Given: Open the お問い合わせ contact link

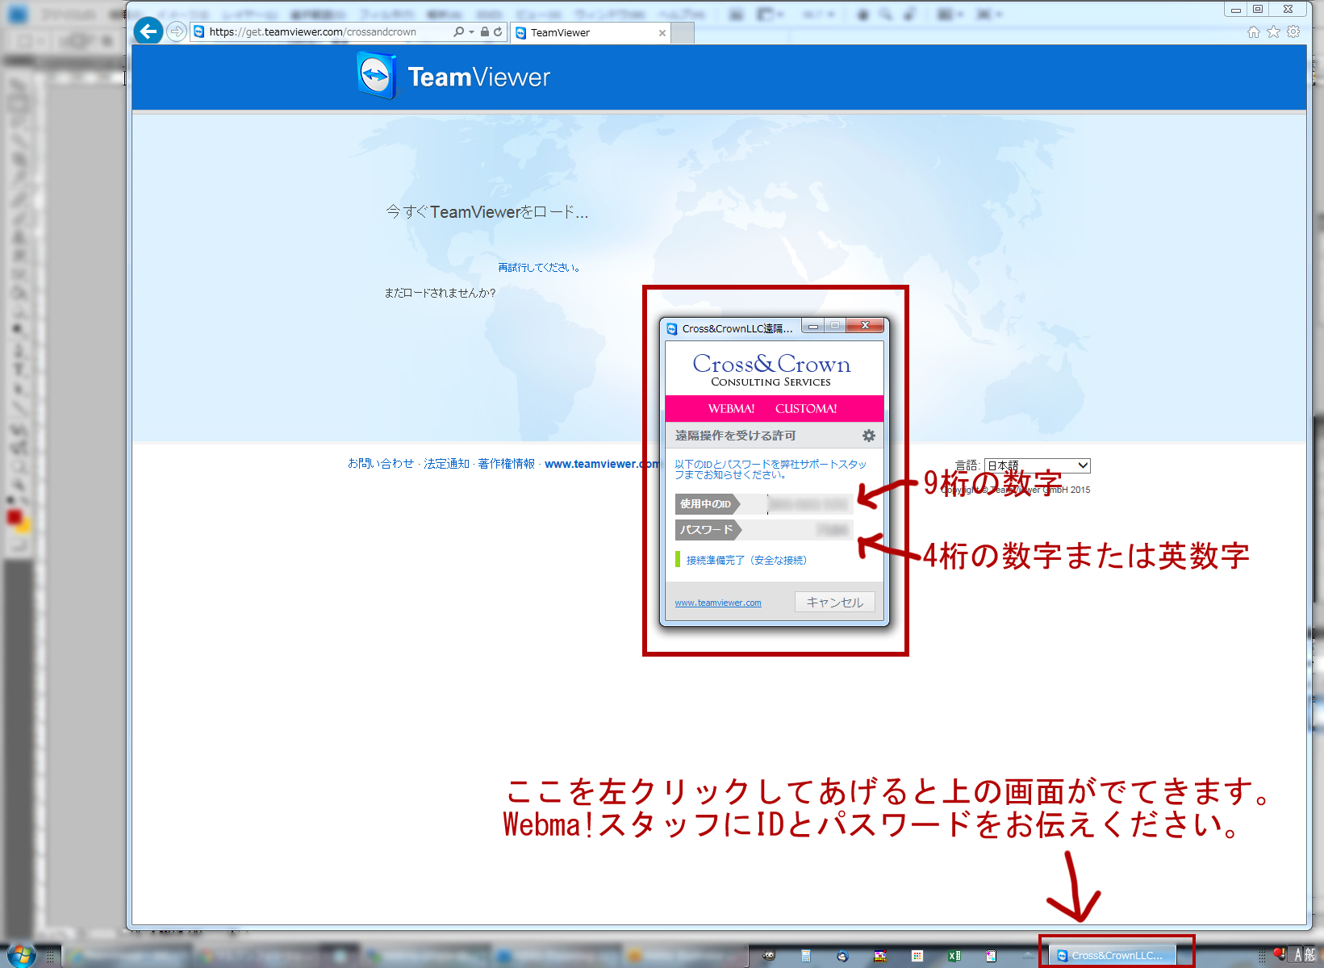Looking at the screenshot, I should point(380,463).
